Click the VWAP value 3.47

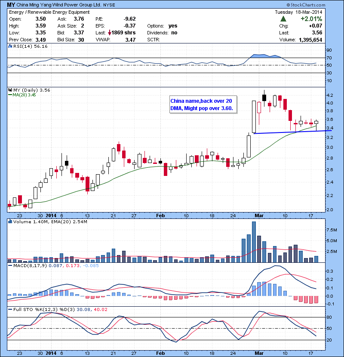130,40
